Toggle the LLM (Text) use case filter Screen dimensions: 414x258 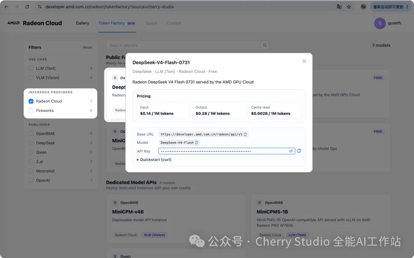pyautogui.click(x=31, y=68)
